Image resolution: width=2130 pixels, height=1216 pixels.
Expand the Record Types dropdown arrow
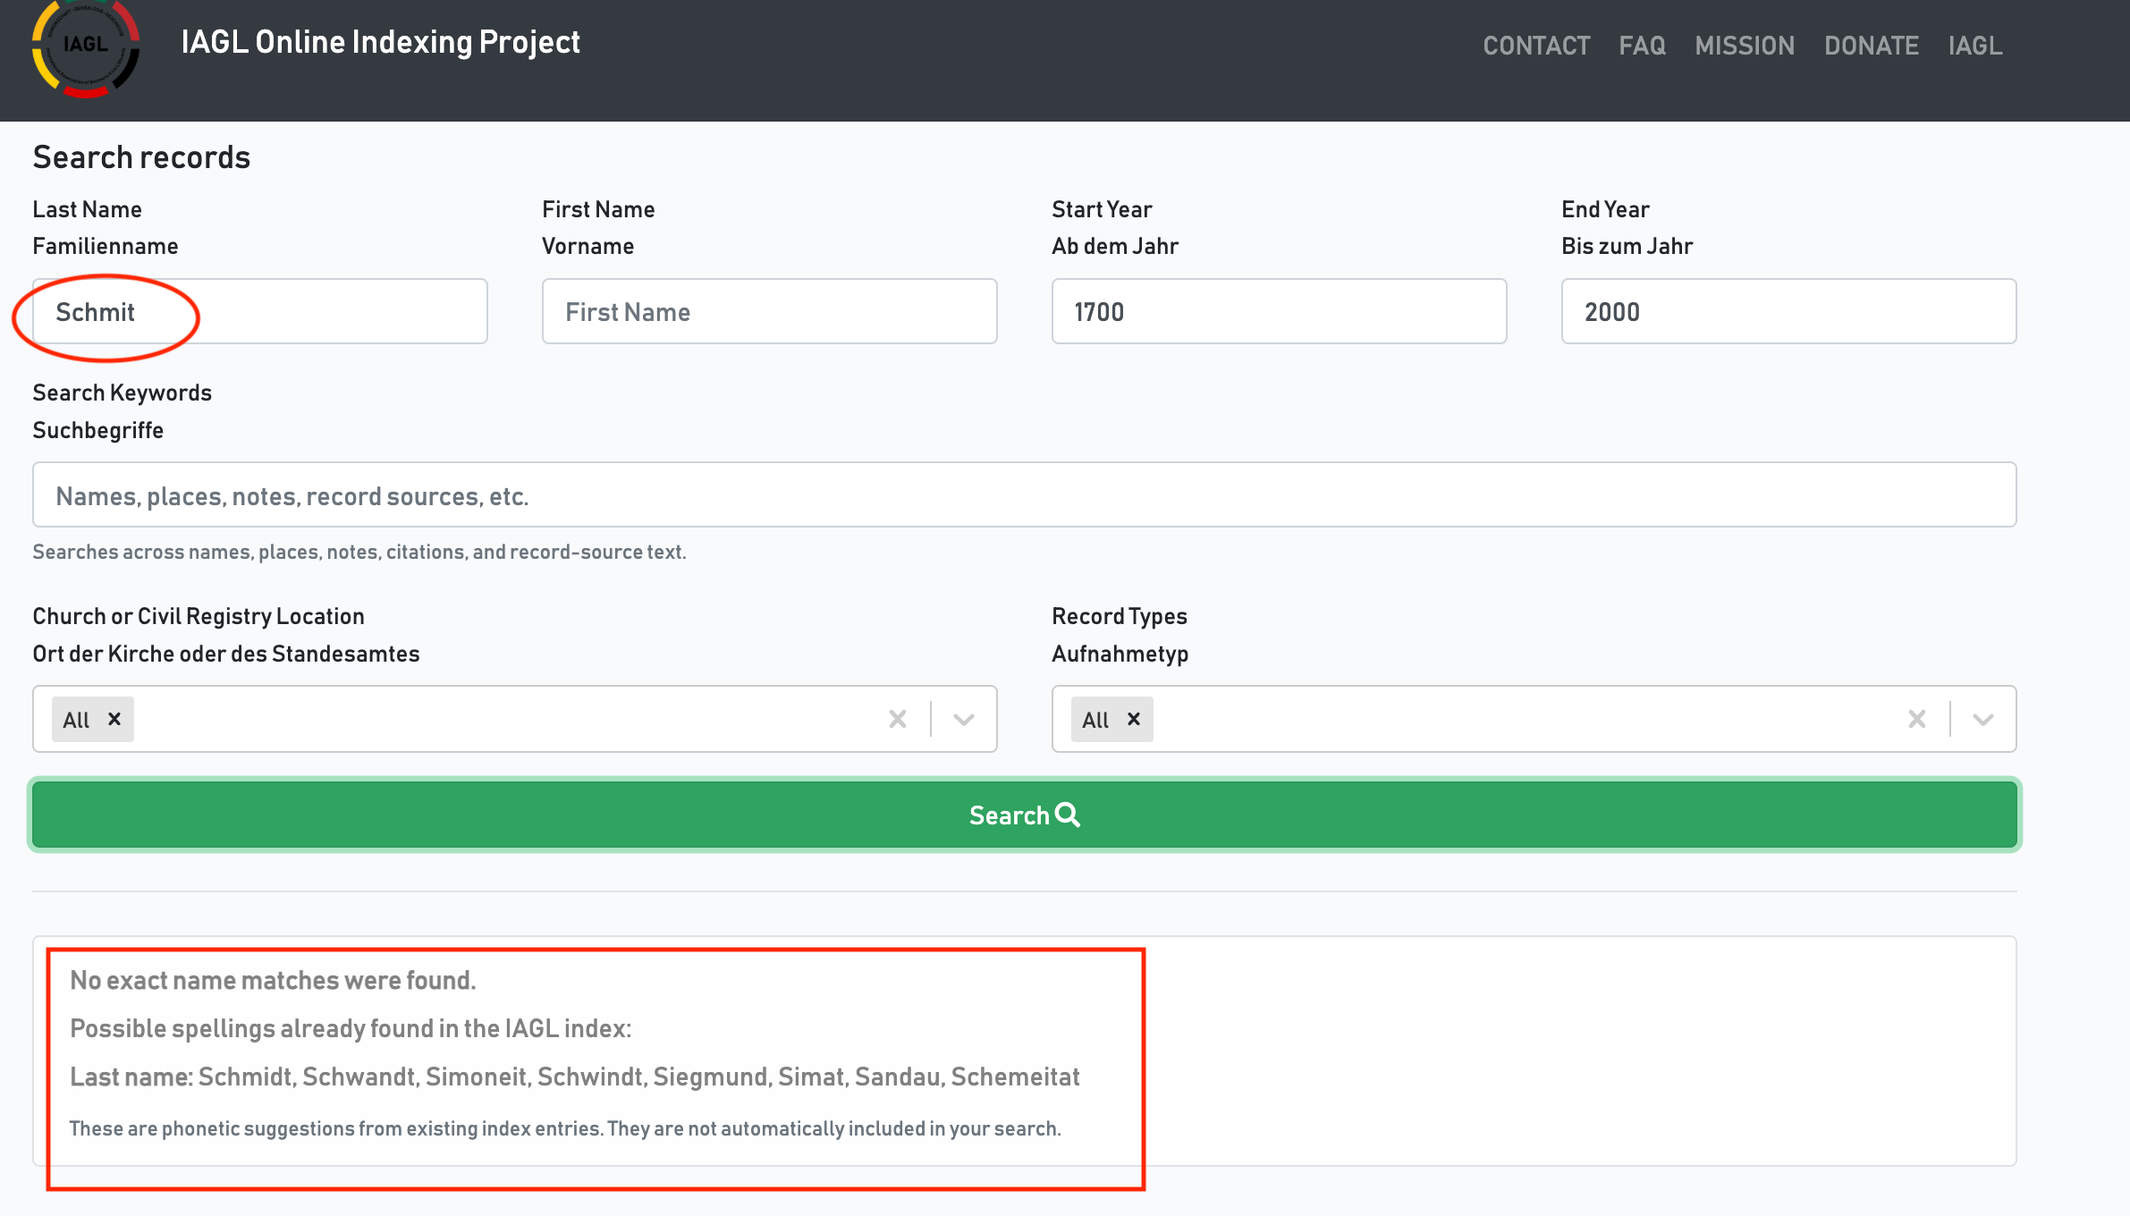tap(1983, 719)
